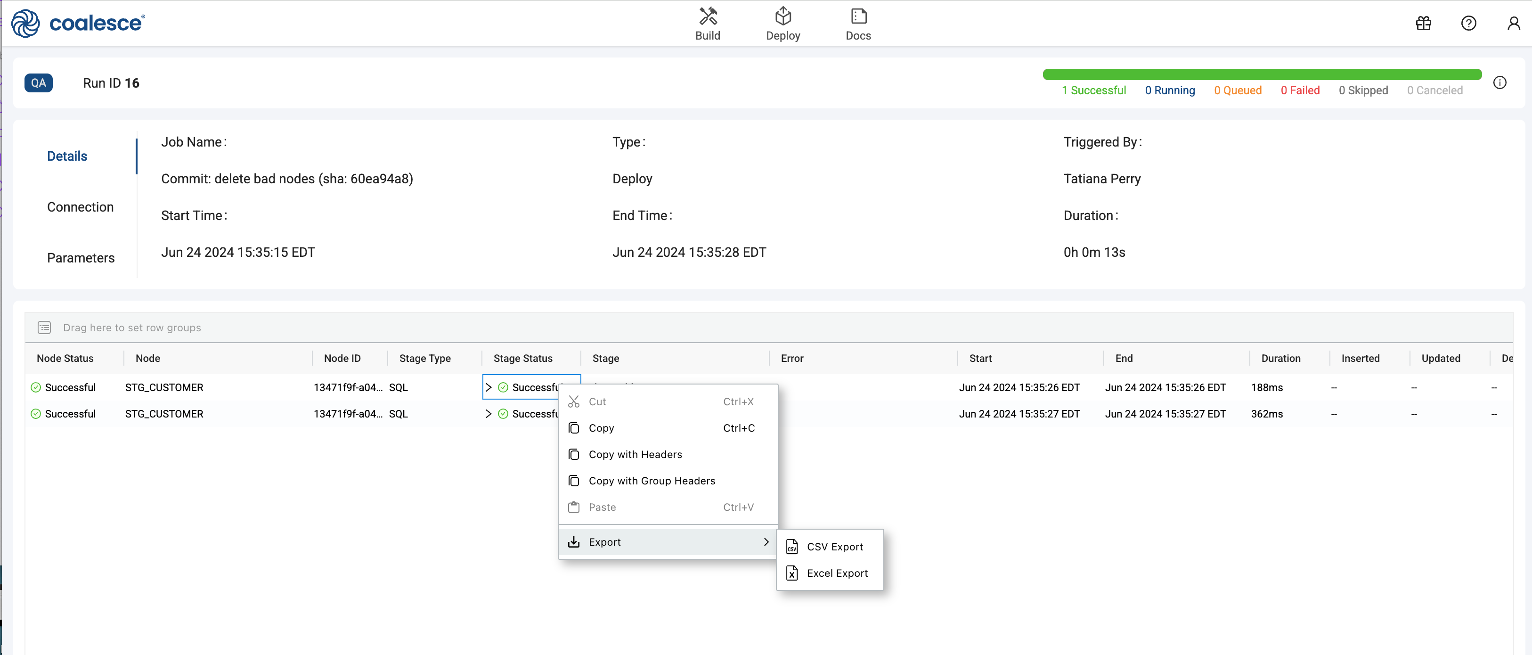This screenshot has width=1532, height=655.
Task: Click the QA environment badge
Action: (39, 82)
